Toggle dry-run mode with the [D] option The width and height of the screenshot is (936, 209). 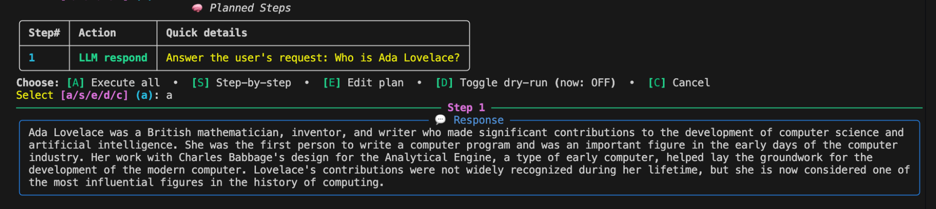[x=526, y=83]
